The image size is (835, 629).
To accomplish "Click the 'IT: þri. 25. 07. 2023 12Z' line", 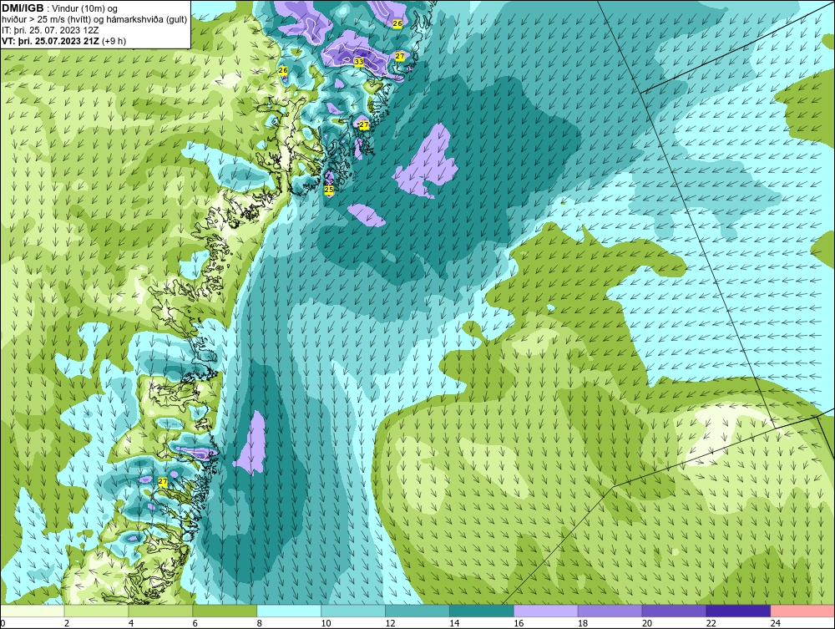I will coord(50,30).
